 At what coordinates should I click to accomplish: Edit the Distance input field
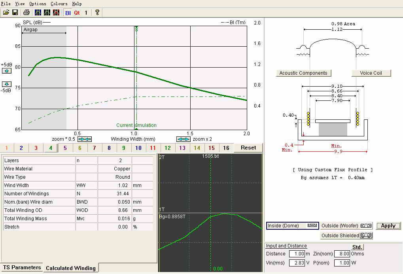(297, 254)
